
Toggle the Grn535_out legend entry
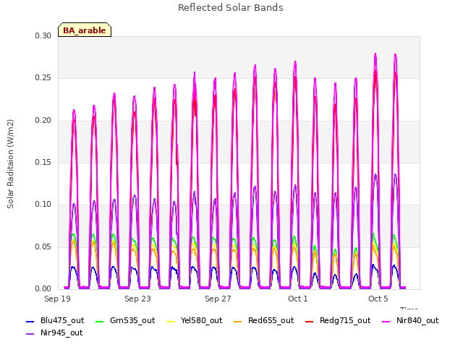click(x=125, y=320)
